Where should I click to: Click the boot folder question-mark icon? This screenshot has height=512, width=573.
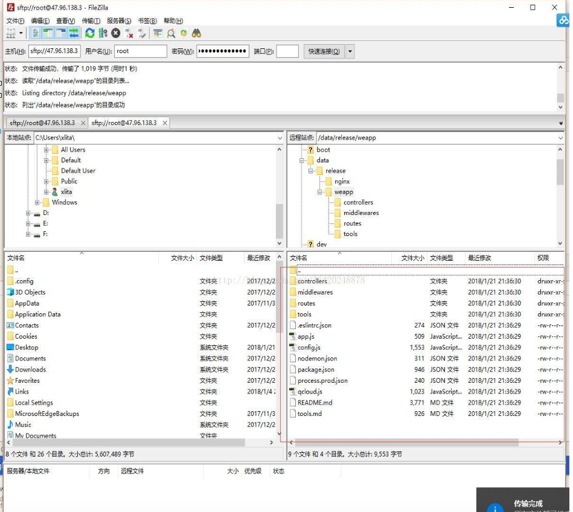click(x=310, y=150)
